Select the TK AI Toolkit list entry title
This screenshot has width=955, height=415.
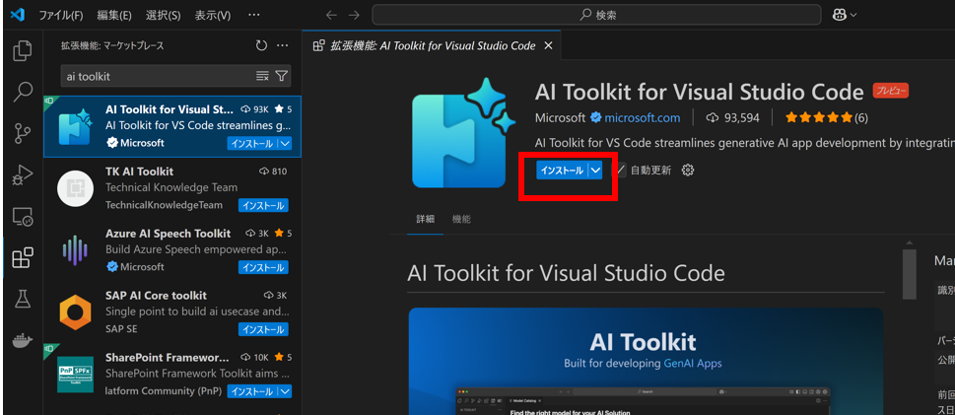click(140, 172)
